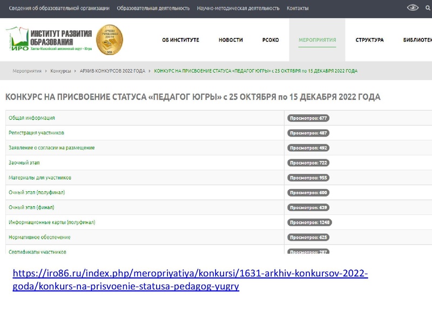The image size is (432, 324).
Task: Open 'Информационные карты (полуфинал)' link
Action: pos(52,222)
